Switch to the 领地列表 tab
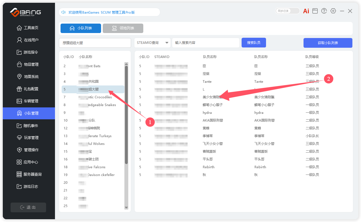 (123, 28)
